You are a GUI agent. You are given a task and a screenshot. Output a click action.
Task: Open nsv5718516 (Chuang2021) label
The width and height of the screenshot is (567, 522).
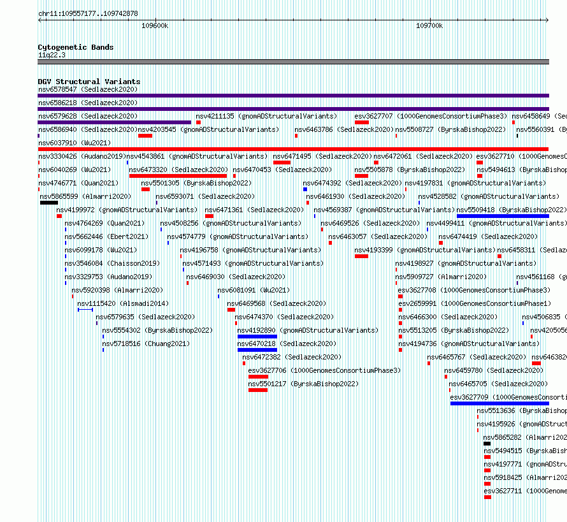pyautogui.click(x=146, y=344)
